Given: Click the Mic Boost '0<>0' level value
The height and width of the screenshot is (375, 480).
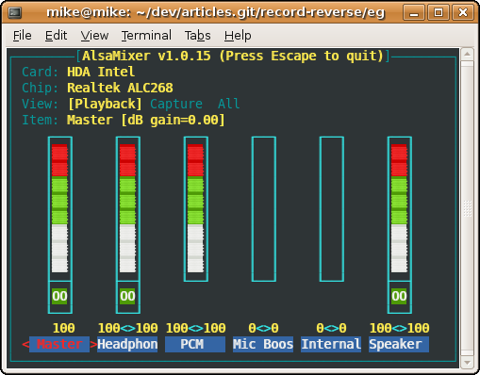Looking at the screenshot, I should pyautogui.click(x=263, y=328).
